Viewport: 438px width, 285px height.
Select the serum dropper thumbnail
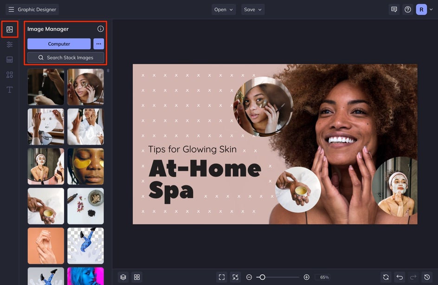(46, 87)
